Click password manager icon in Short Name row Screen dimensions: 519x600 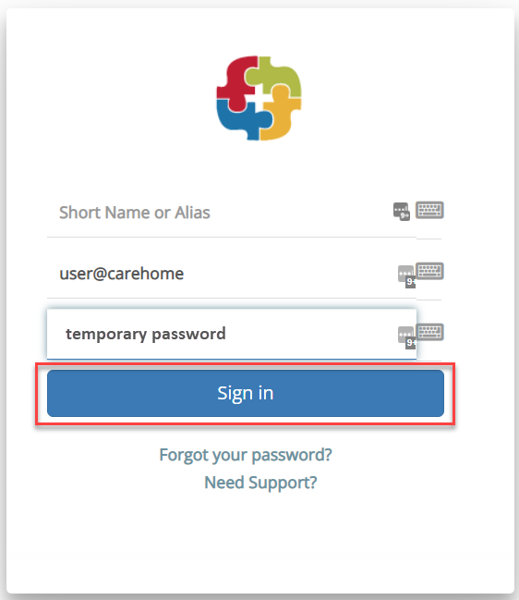(x=402, y=212)
